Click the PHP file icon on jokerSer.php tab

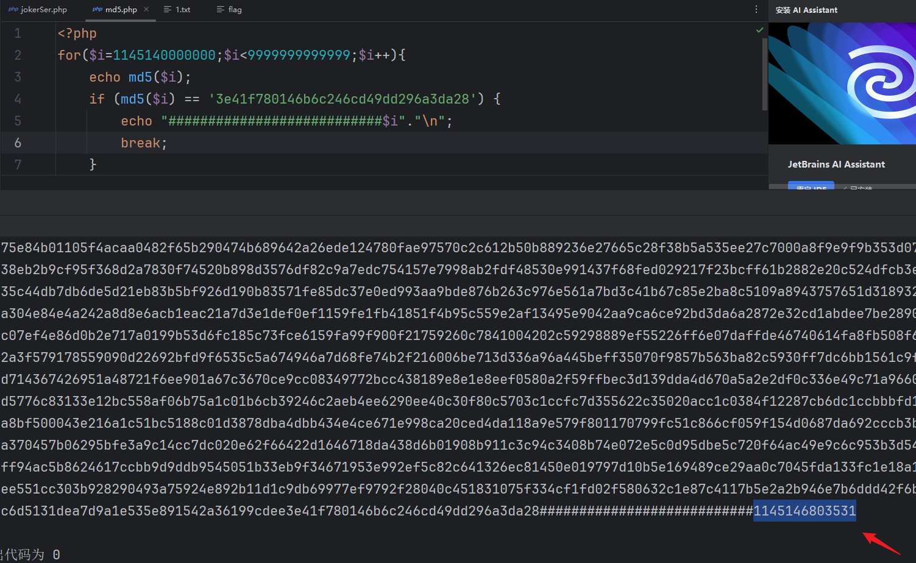13,10
